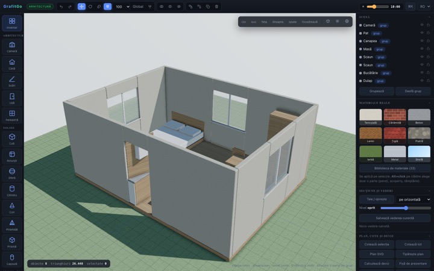
Task: Adjust the Nivel section height slider
Action: point(406,208)
